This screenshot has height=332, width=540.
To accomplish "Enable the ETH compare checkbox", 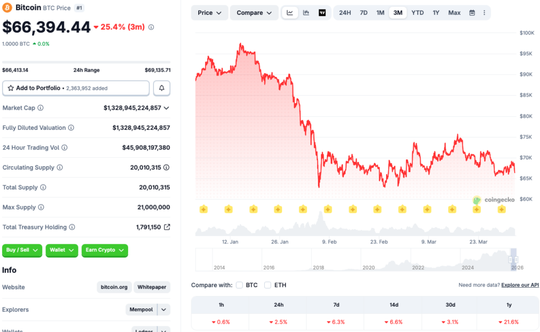I will [267, 284].
